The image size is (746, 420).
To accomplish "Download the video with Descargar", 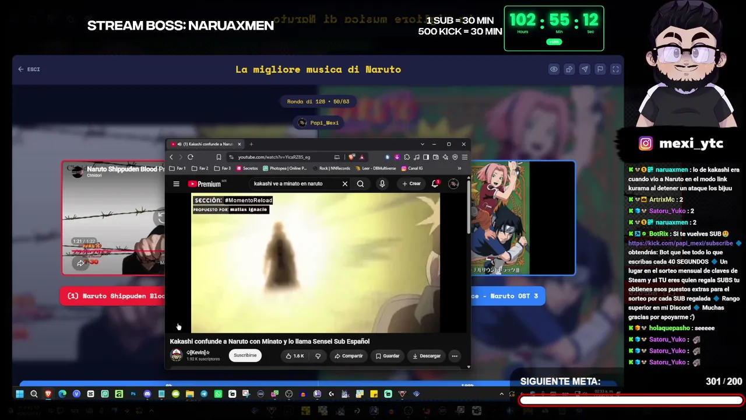I will point(427,356).
